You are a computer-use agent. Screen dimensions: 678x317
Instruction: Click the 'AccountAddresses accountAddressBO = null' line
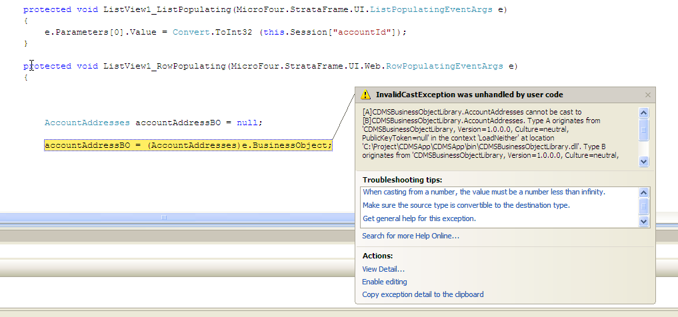[153, 123]
